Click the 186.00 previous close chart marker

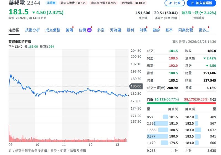point(136,86)
